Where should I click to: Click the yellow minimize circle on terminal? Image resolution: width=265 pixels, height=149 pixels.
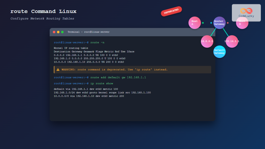point(58,32)
